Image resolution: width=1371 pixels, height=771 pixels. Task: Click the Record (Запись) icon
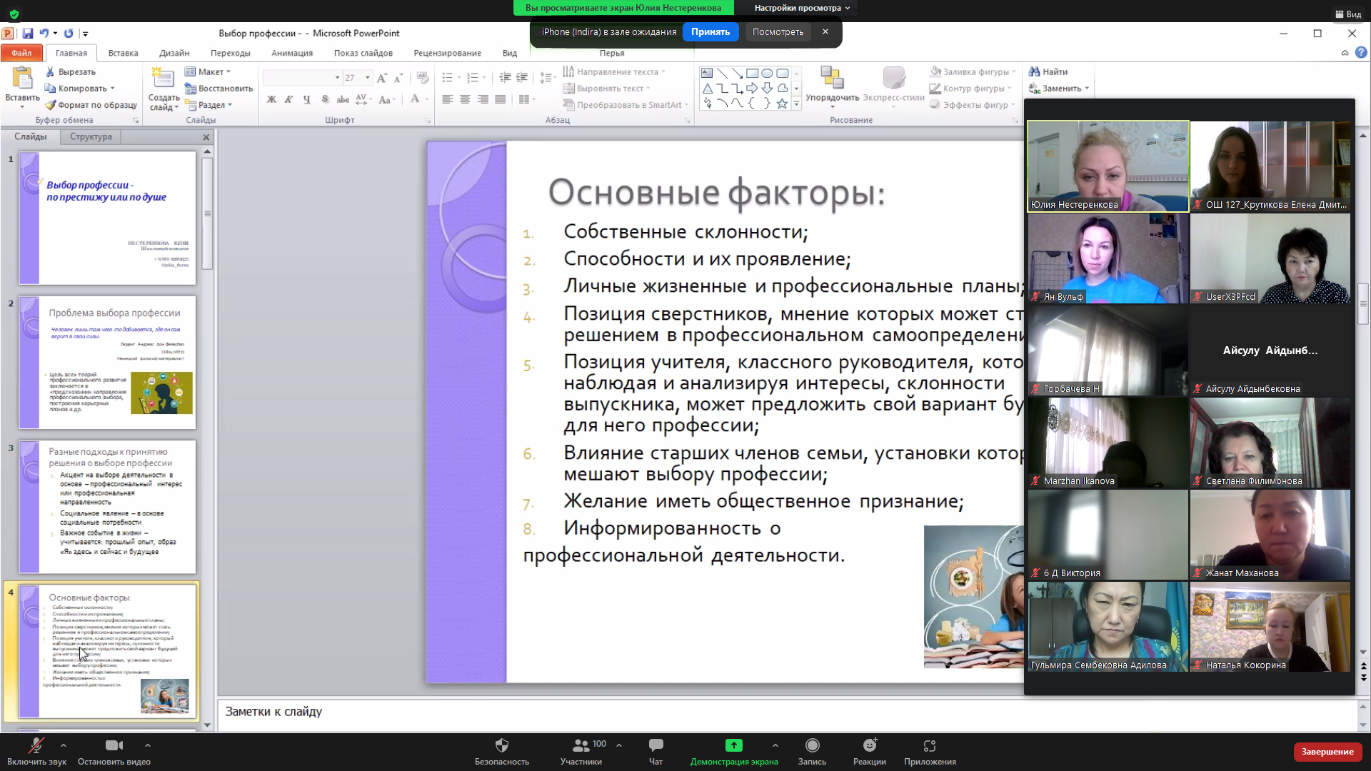click(x=812, y=745)
